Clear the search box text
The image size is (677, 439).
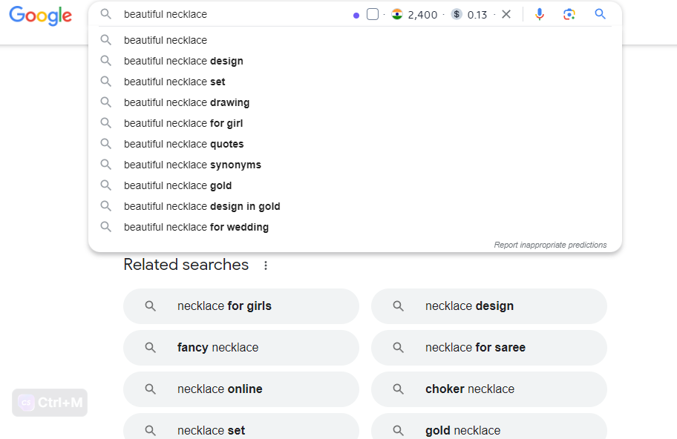click(506, 14)
